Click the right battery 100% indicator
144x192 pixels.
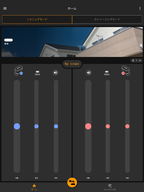point(107,73)
